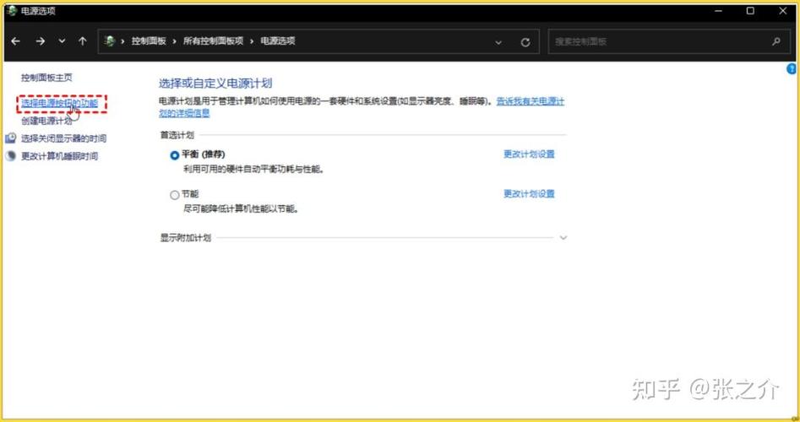Viewport: 800px width, 422px height.
Task: Select the 节能 power plan radio button
Action: (x=175, y=195)
